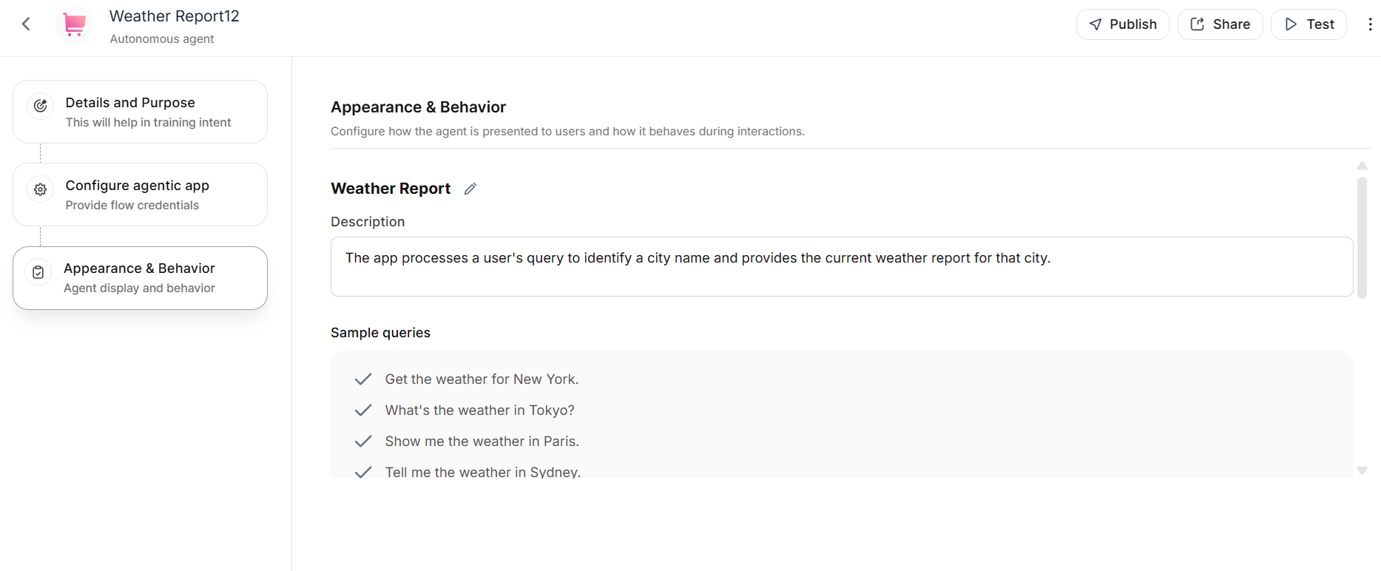Image resolution: width=1381 pixels, height=571 pixels.
Task: Click the scroll-down arrow of the content panel
Action: pos(1362,470)
